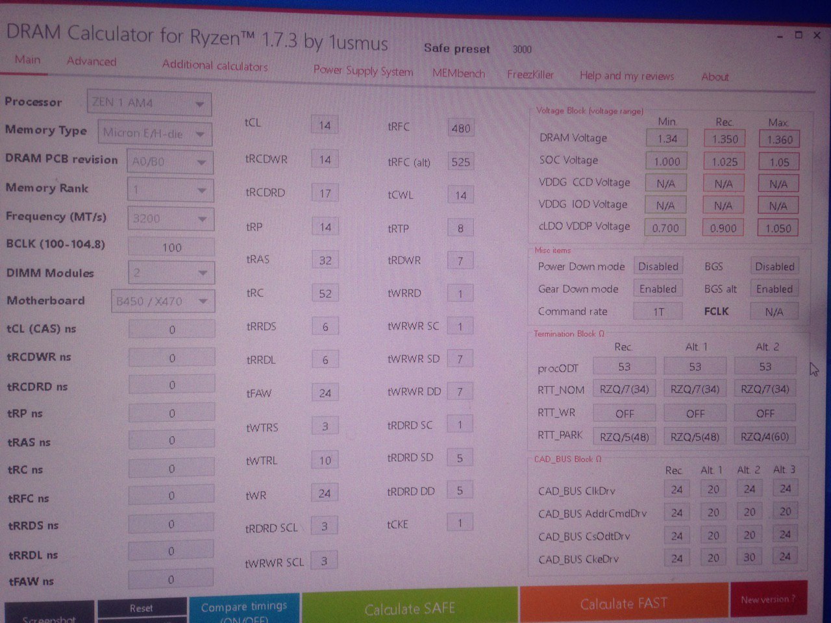Click the tRDRD SCL value 3
831x623 pixels.
[x=325, y=526]
